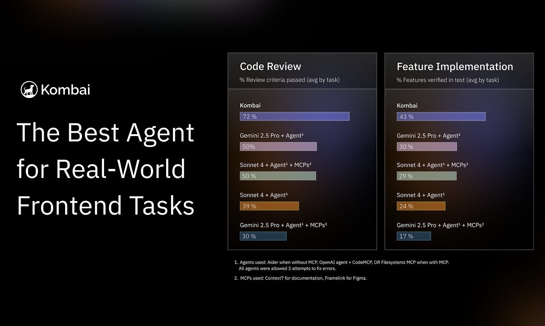Click Feature Implementation Gemini 2.5 Pro 30 % bar
This screenshot has width=545, height=326.
pos(427,147)
